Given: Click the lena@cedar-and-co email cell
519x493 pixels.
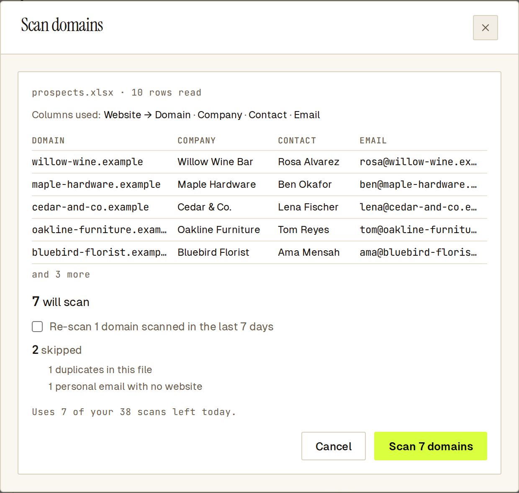Looking at the screenshot, I should coord(418,207).
